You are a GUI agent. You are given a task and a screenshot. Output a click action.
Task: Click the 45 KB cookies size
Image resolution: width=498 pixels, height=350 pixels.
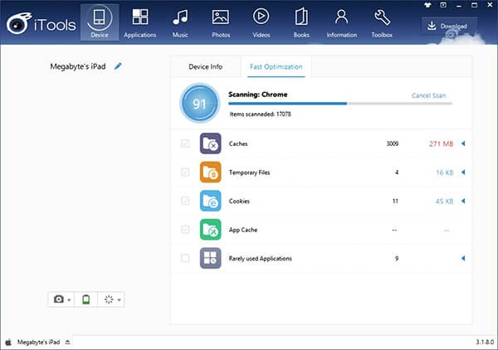pyautogui.click(x=444, y=202)
